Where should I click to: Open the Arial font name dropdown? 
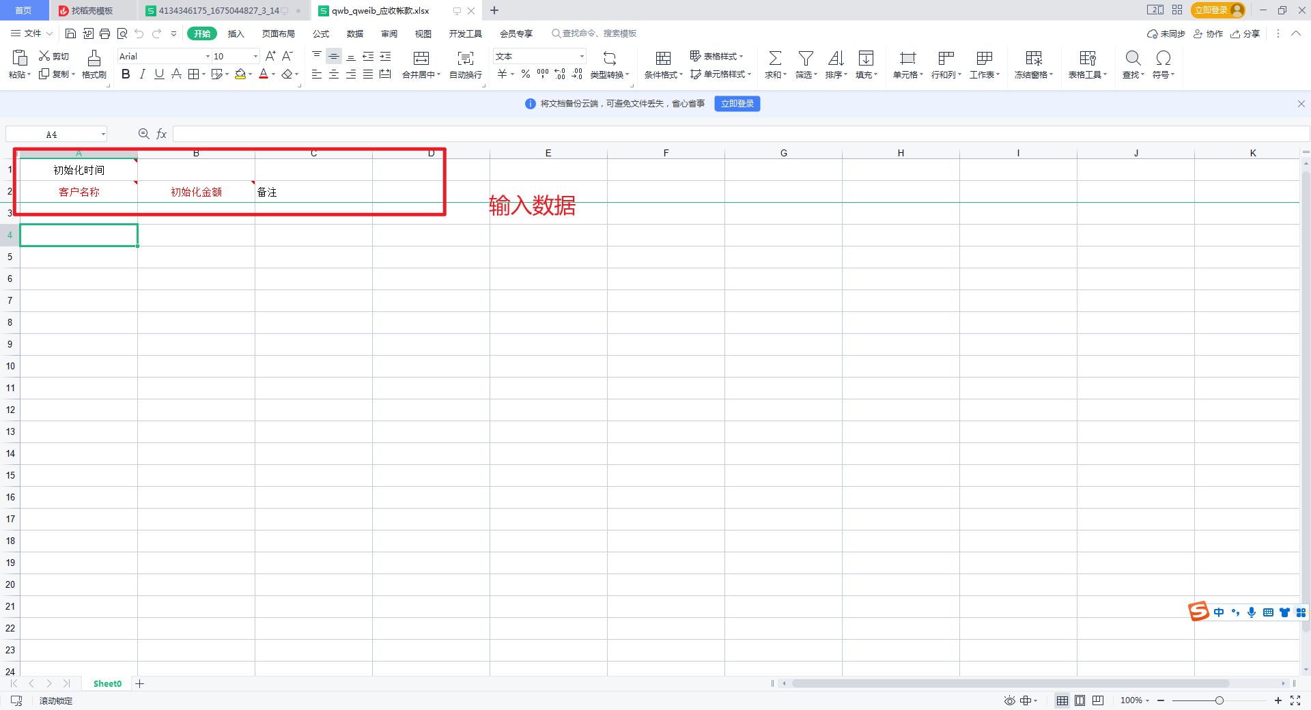coord(208,57)
